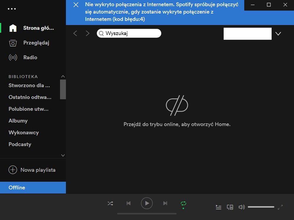Click the Przeglądaj browse icon

(x=13, y=43)
